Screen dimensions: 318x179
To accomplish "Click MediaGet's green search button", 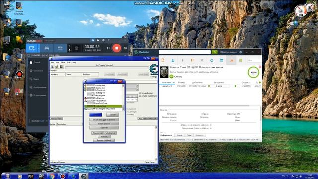I will pos(214,52).
